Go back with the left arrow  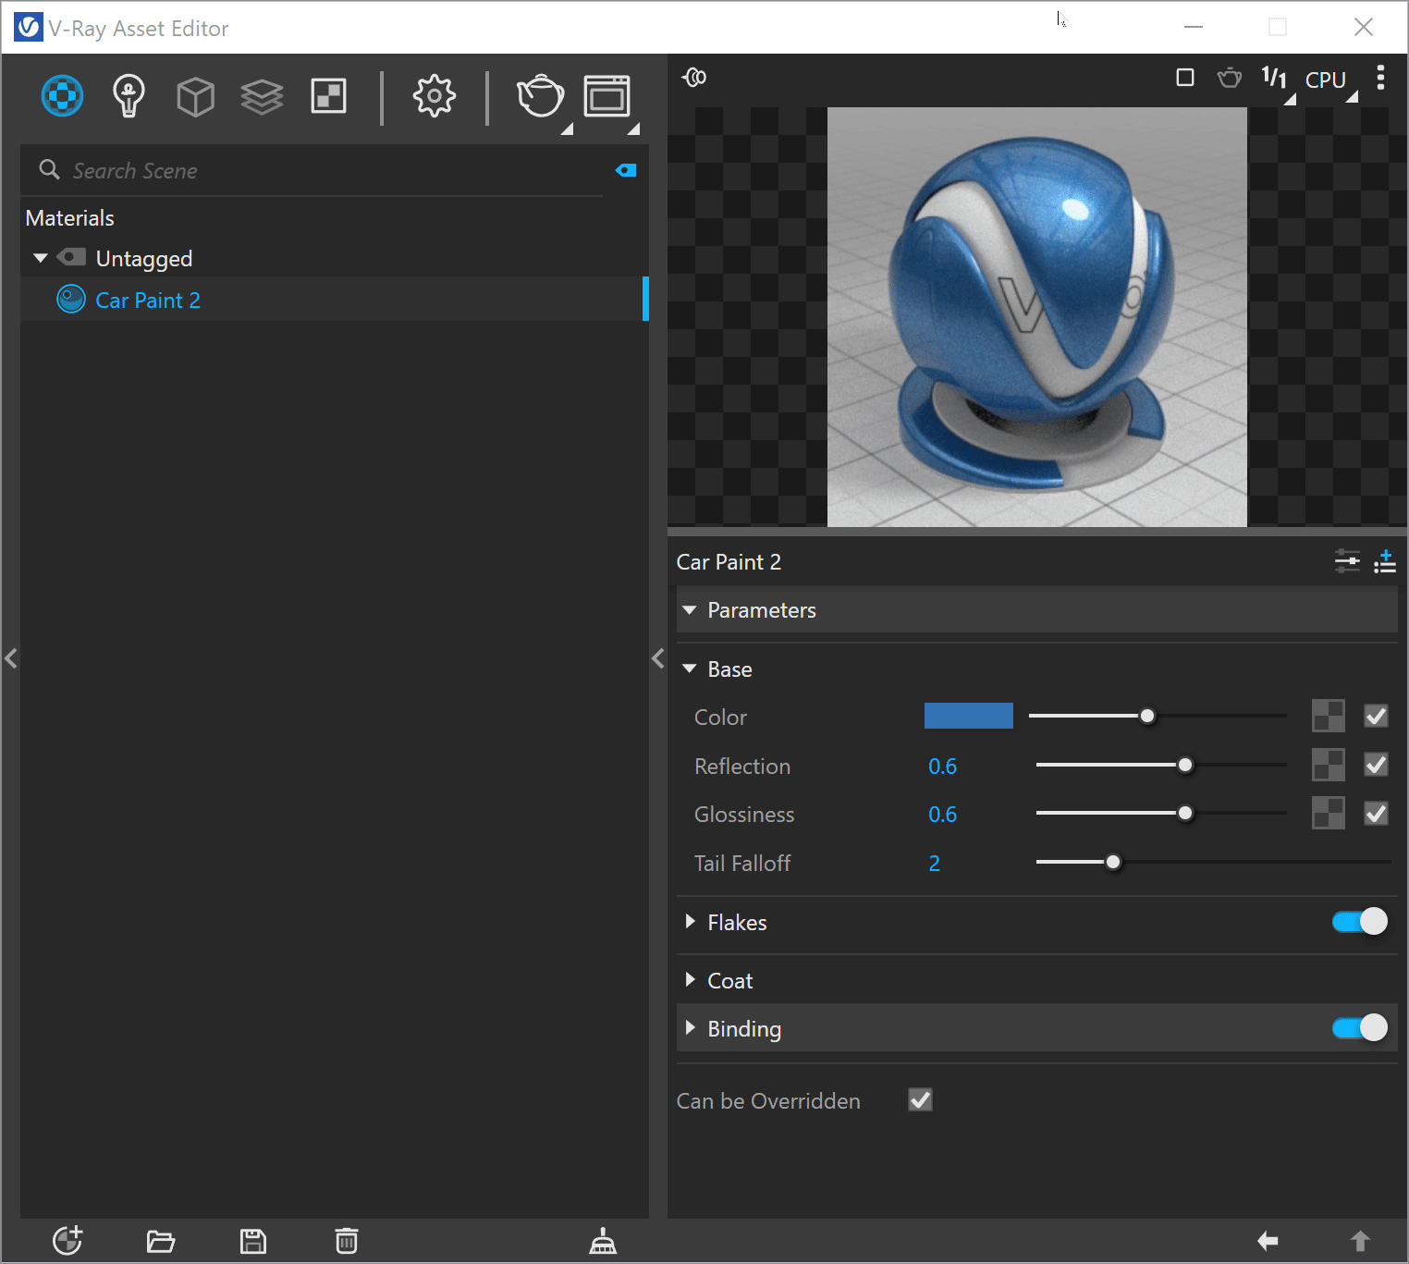point(1268,1241)
